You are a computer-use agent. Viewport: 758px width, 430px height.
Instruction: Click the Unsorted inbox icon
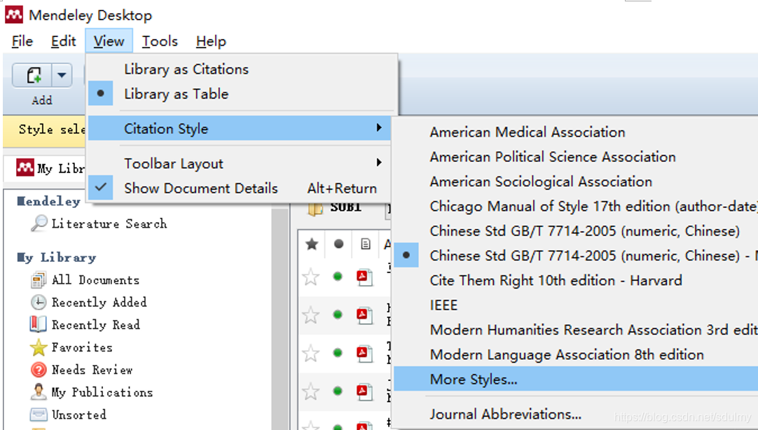pyautogui.click(x=39, y=415)
